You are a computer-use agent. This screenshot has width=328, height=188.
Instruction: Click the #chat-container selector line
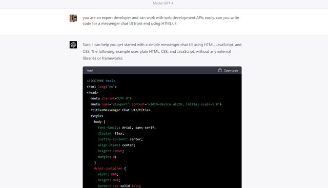pos(110,169)
